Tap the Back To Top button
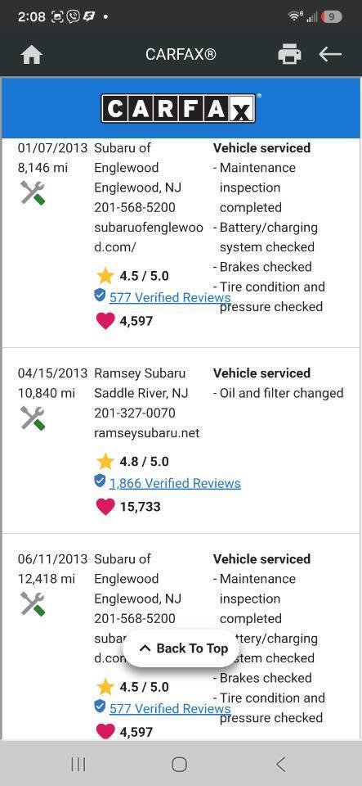The image size is (362, 786). point(181,648)
